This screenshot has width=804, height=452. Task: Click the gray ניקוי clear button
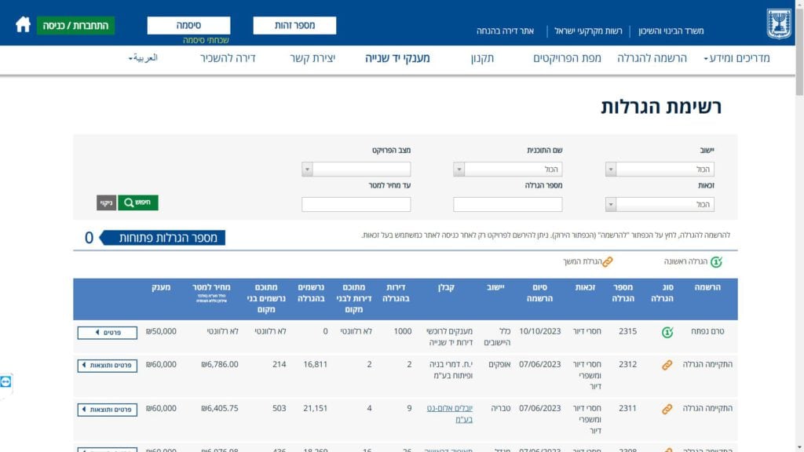point(106,202)
